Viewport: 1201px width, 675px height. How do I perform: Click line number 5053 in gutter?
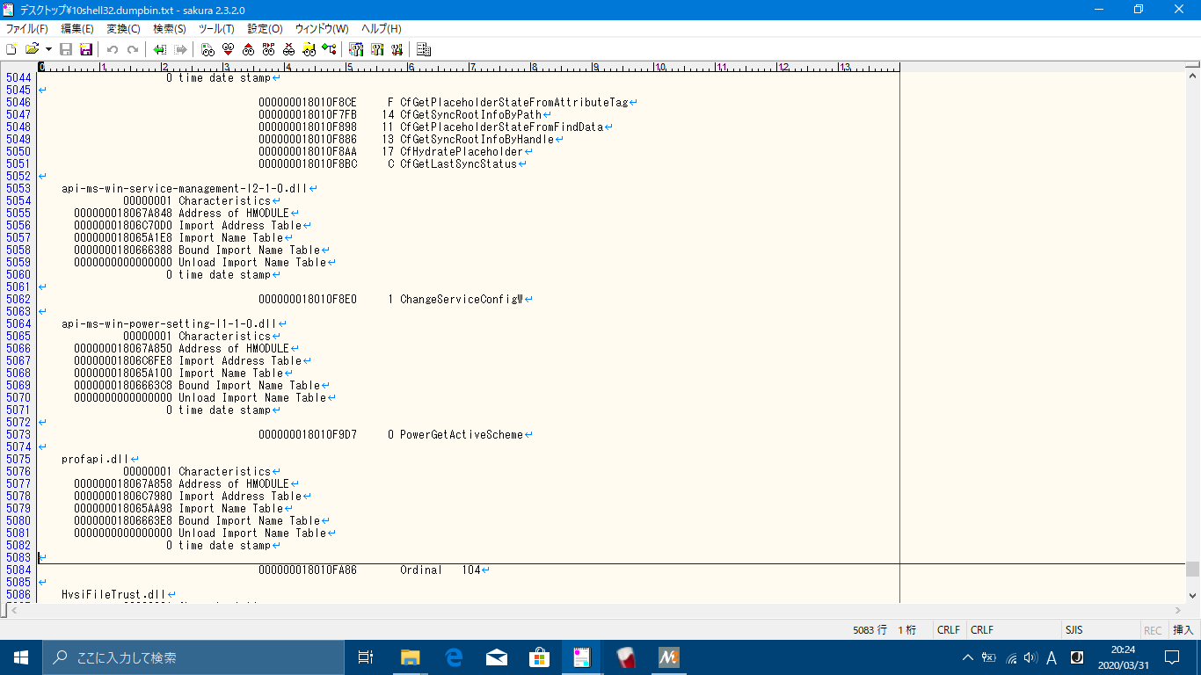tap(18, 188)
